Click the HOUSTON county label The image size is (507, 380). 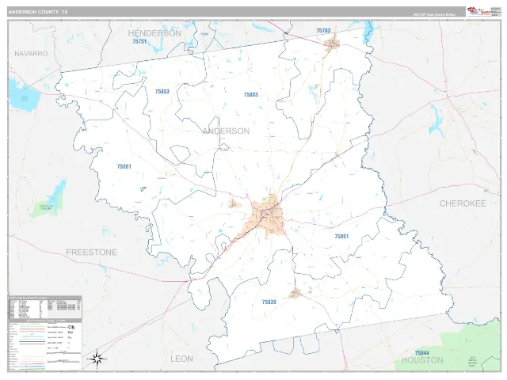click(x=422, y=360)
